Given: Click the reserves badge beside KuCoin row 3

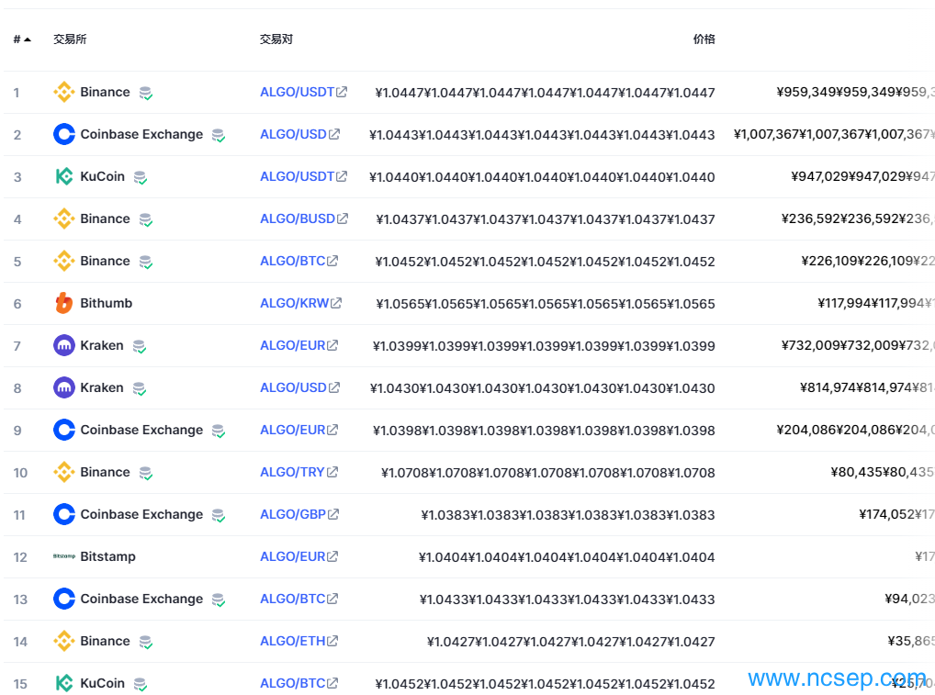Looking at the screenshot, I should 141,177.
